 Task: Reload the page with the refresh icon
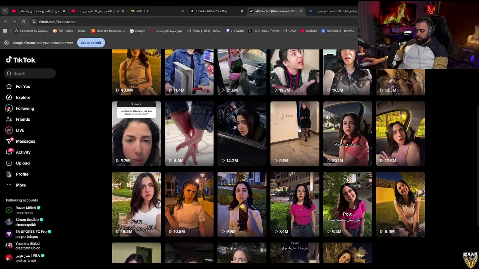coord(23,22)
